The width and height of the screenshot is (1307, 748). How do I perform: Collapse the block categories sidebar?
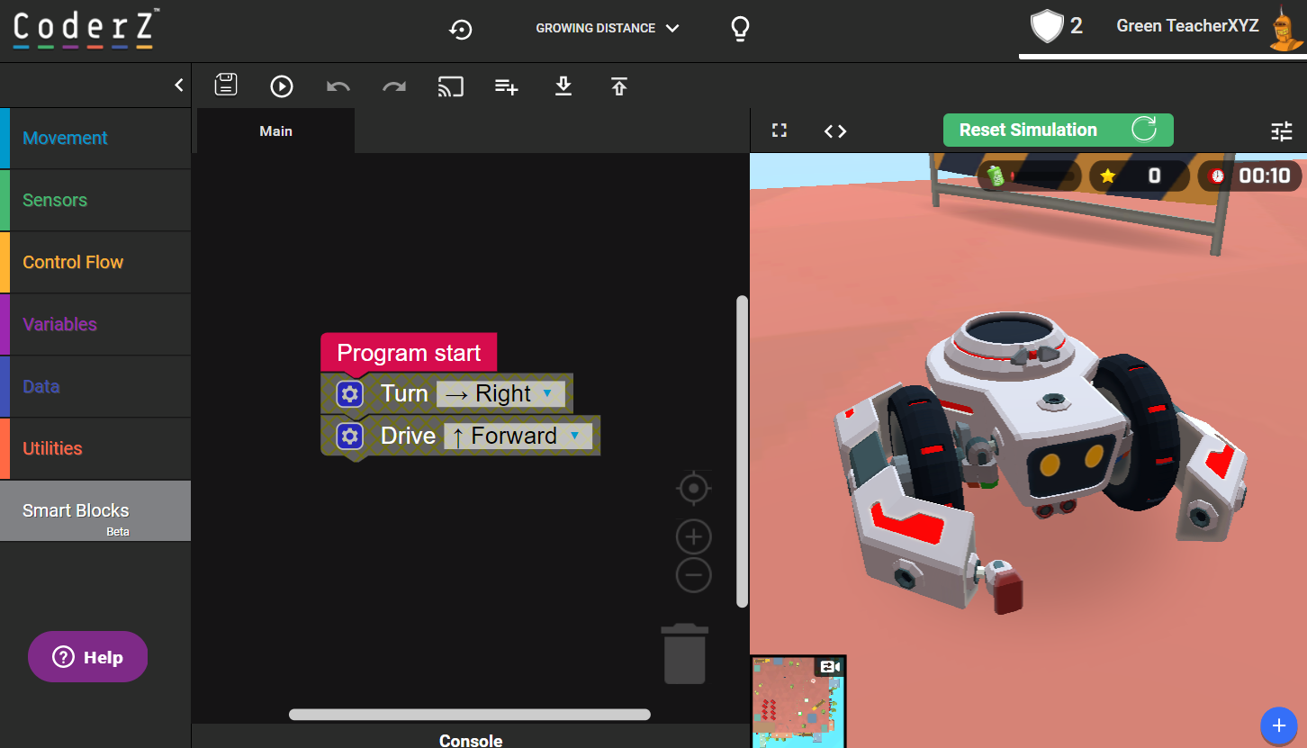[x=179, y=86]
